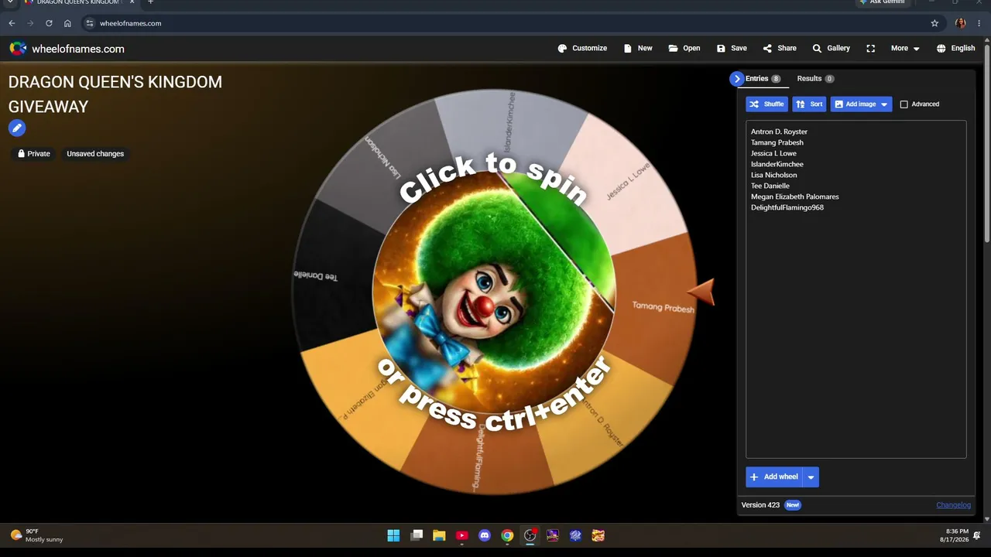Open the Chrome three-dot menu
The width and height of the screenshot is (991, 557).
click(980, 23)
